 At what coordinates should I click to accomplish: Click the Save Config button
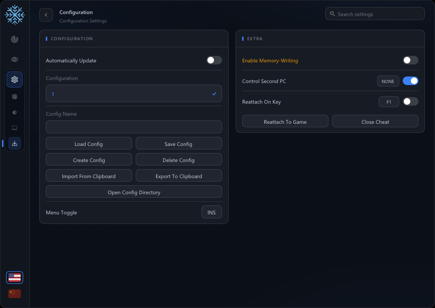[x=179, y=144]
